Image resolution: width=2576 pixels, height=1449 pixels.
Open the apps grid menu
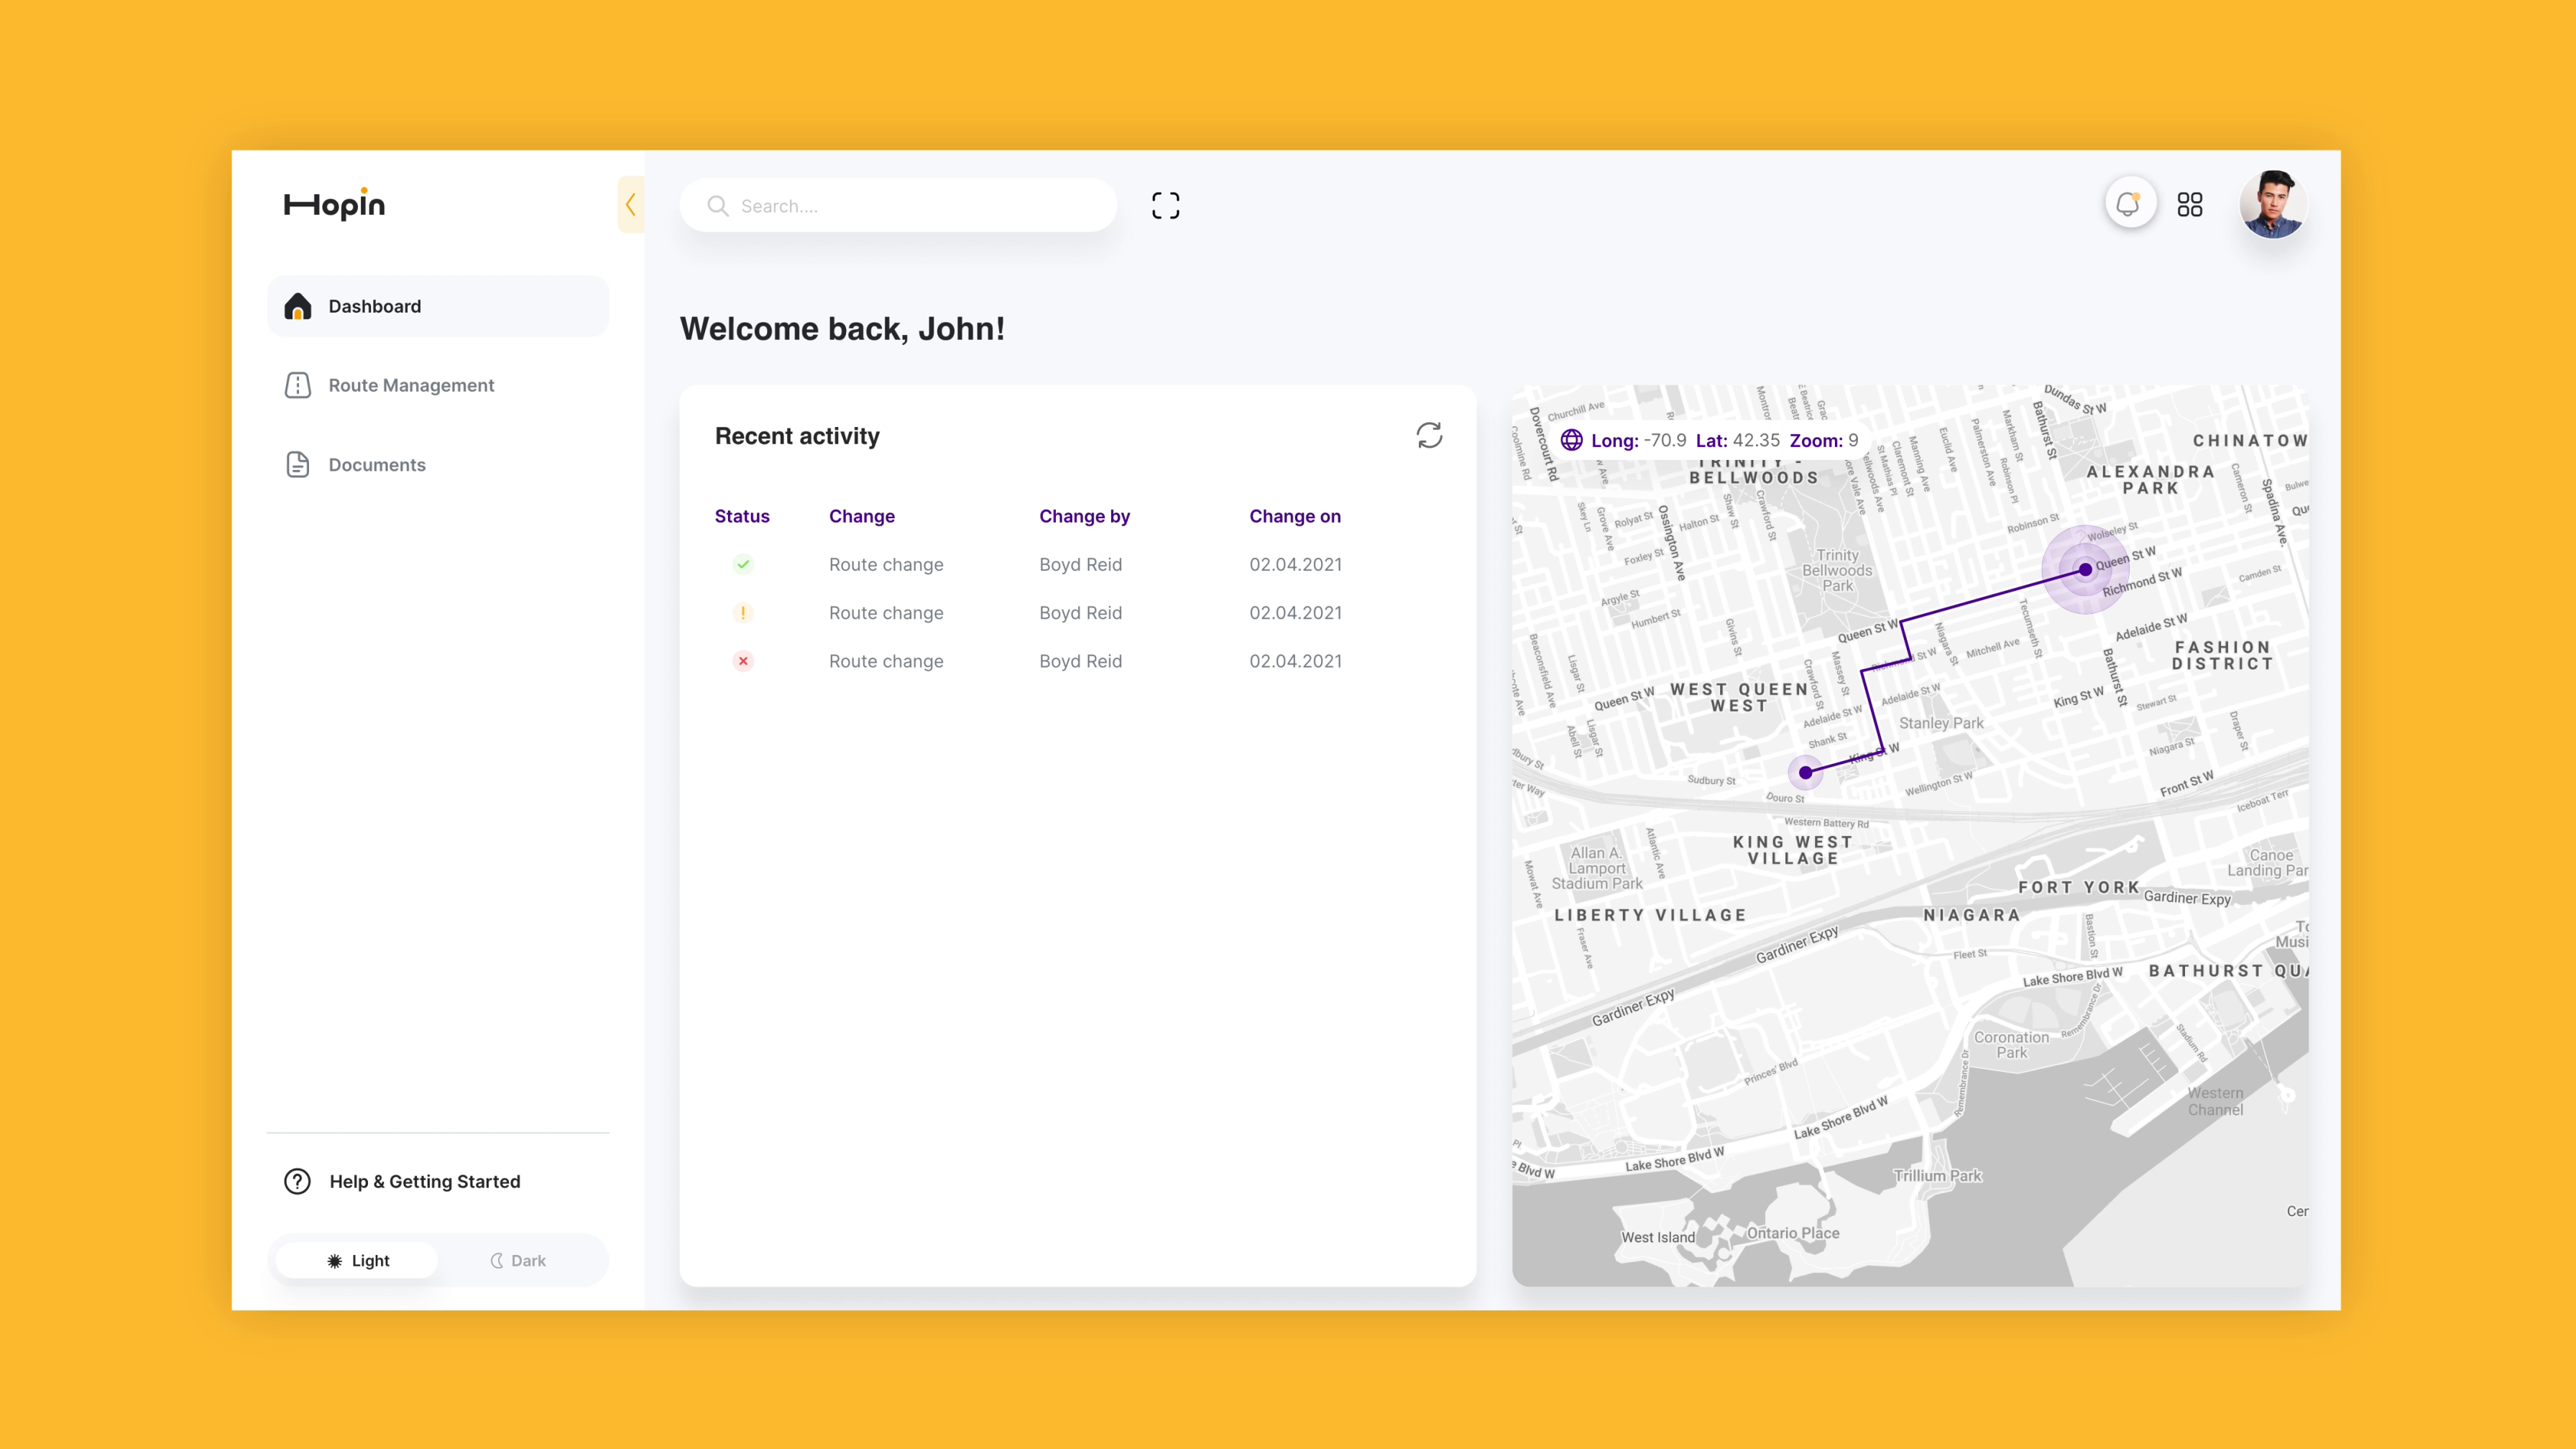2191,204
